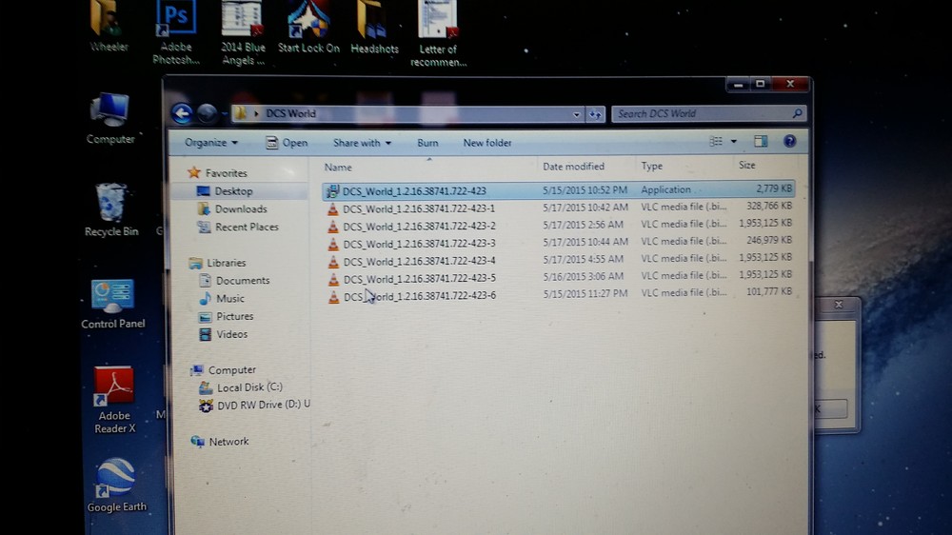
Task: Click the installer icon of the application file
Action: (x=332, y=191)
